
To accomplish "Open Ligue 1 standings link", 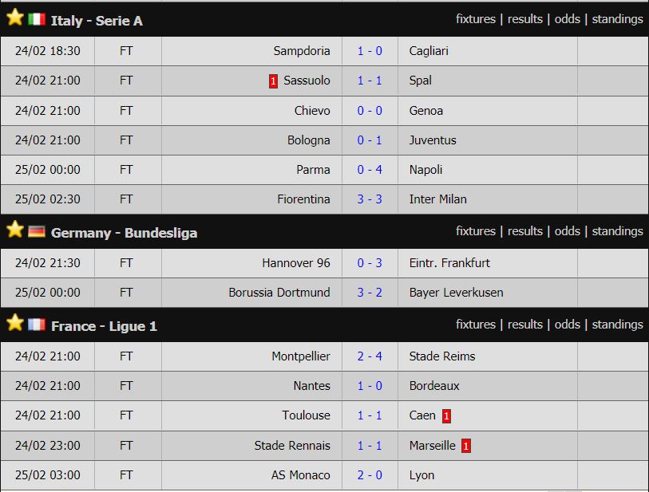I will point(617,325).
